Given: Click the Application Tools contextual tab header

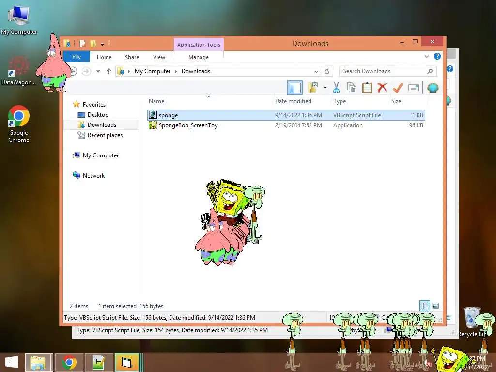Looking at the screenshot, I should [x=199, y=44].
